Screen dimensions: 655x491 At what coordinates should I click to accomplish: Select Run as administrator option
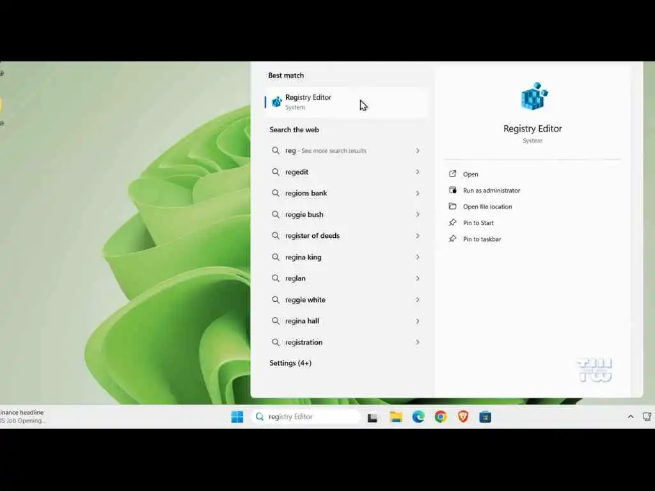[491, 191]
